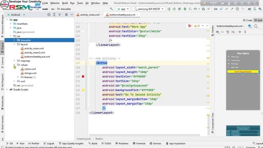Viewport: 263px width, 148px height.
Task: Open the Git tool window
Action: (9, 143)
